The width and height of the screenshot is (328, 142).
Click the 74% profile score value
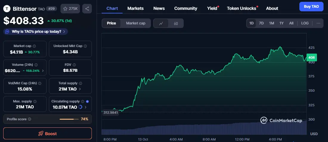[x=84, y=119]
